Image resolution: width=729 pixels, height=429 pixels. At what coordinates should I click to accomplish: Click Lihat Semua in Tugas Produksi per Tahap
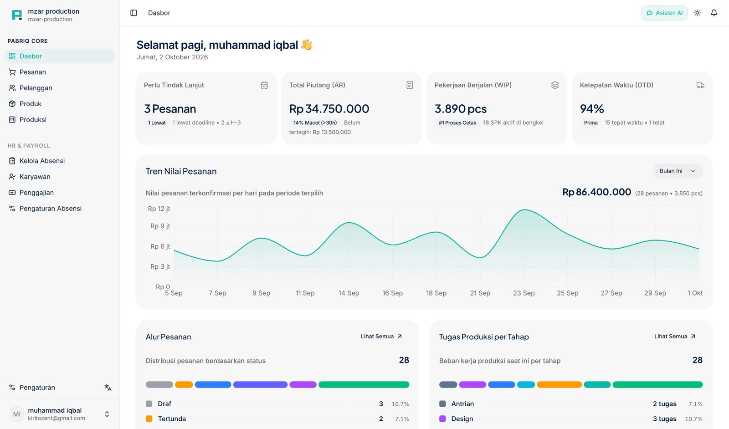click(675, 337)
